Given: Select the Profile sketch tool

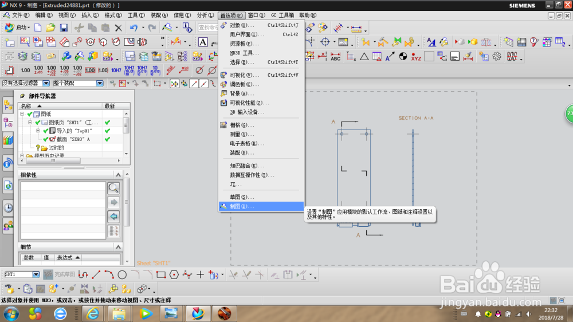Looking at the screenshot, I should [x=83, y=274].
